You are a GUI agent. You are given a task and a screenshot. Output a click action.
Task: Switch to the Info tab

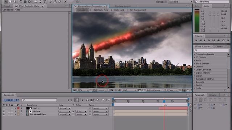197,6
